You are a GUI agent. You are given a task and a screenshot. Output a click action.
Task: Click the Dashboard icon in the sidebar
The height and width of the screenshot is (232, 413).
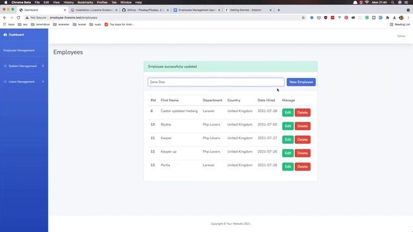point(5,35)
